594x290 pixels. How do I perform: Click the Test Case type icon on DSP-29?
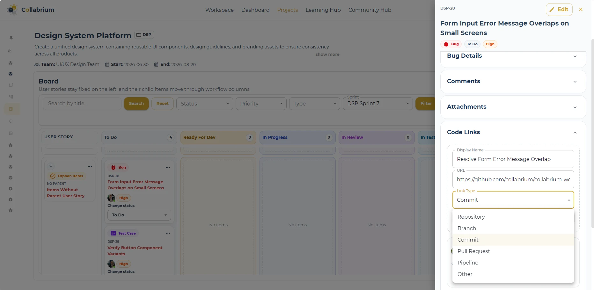click(113, 233)
